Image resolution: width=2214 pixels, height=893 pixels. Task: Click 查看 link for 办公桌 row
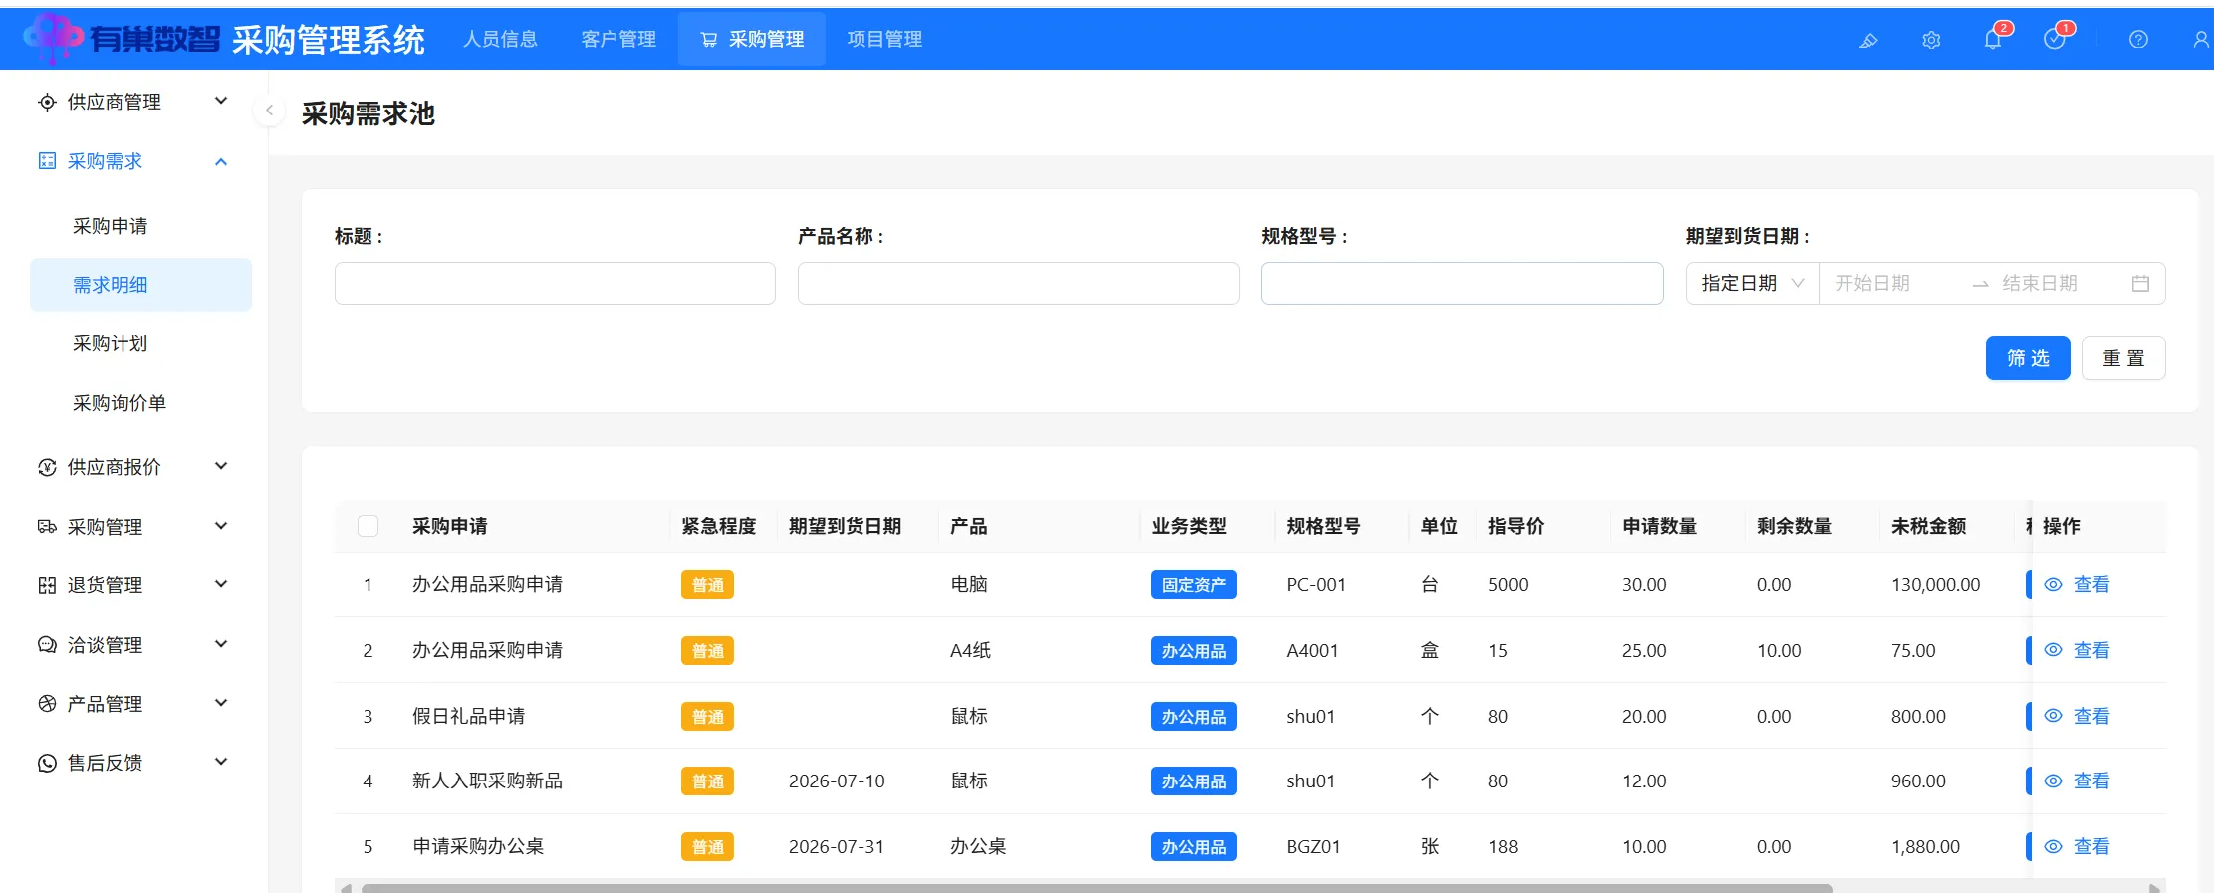pos(2091,847)
